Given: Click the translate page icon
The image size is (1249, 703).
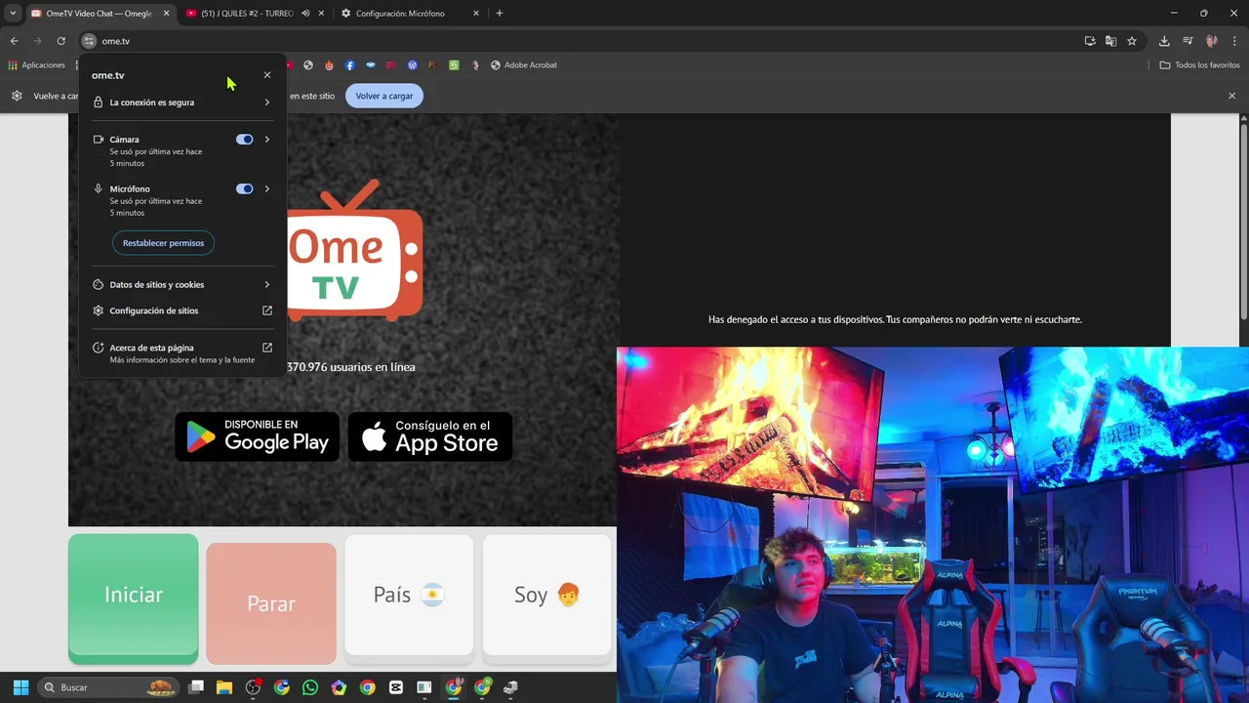Looking at the screenshot, I should 1110,41.
